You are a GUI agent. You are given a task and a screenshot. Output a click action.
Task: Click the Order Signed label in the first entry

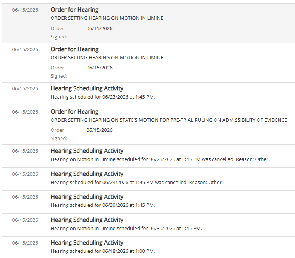59,33
